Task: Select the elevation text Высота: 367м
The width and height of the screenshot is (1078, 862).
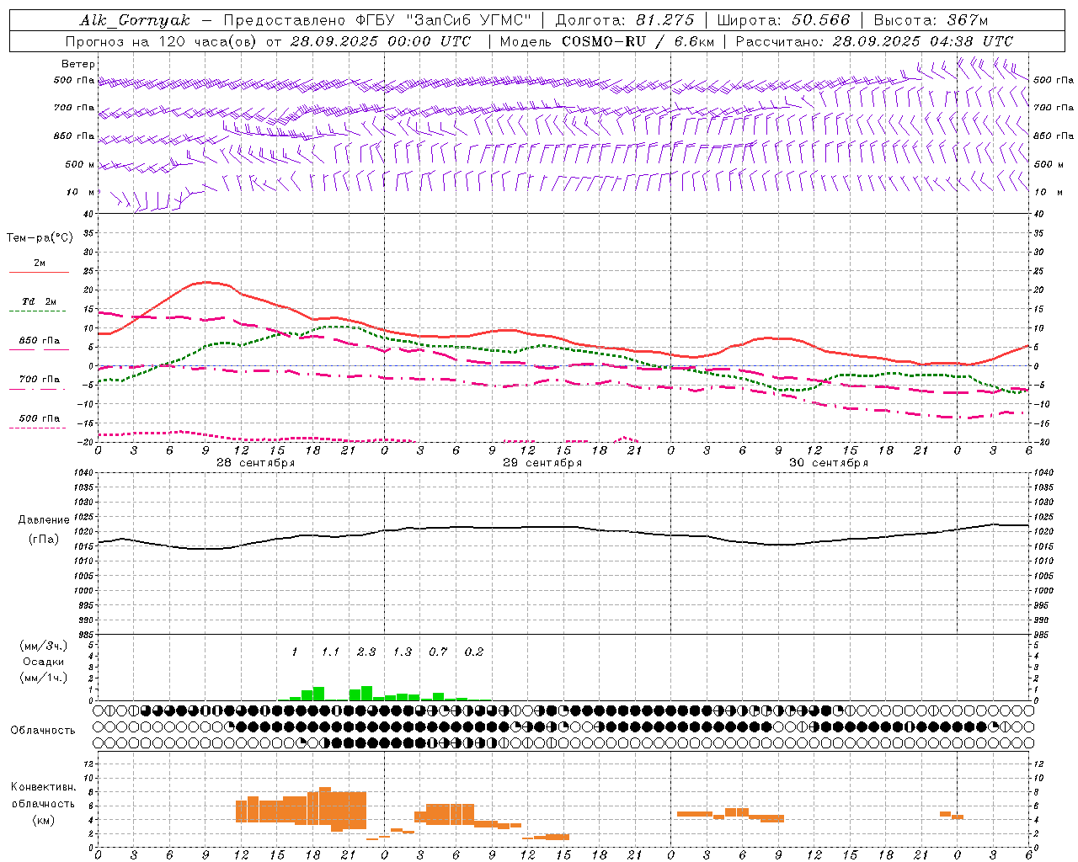Action: (931, 20)
